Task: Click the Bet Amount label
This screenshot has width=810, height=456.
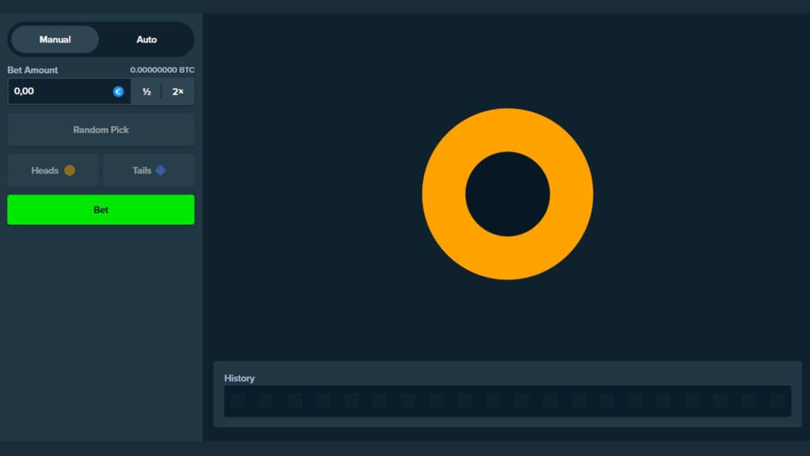Action: [x=32, y=70]
